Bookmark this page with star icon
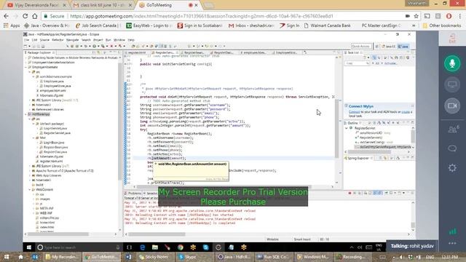Image resolution: width=466 pixels, height=262 pixels. click(x=416, y=16)
